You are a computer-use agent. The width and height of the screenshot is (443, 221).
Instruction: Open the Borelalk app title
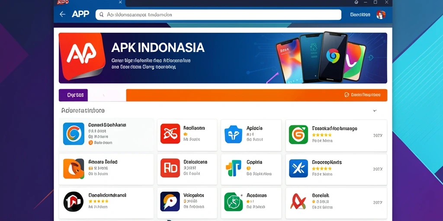click(x=321, y=195)
